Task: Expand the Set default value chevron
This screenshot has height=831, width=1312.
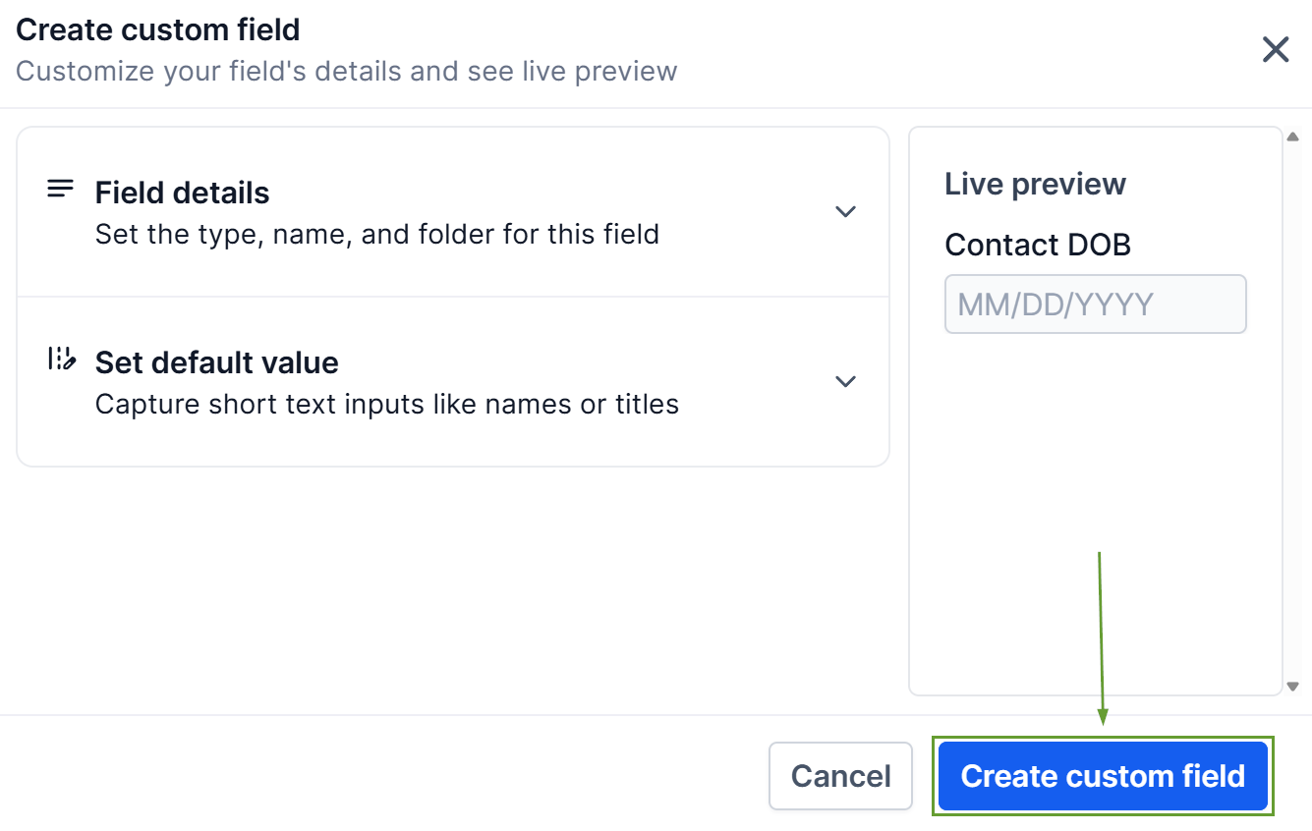Action: click(845, 381)
